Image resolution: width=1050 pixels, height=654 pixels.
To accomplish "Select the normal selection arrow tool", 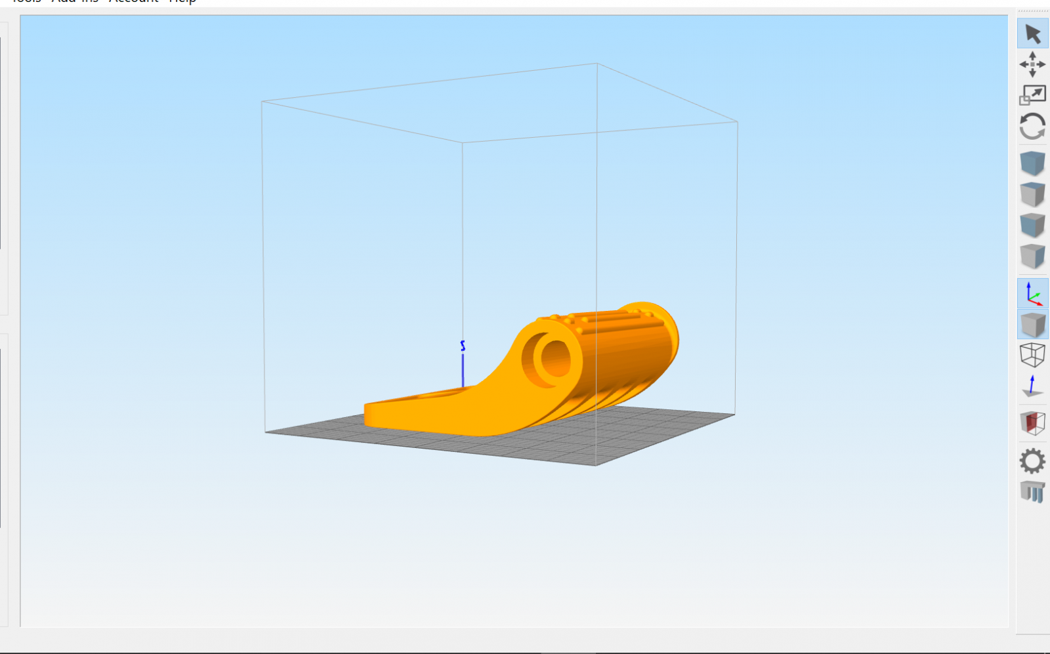I will click(x=1032, y=33).
